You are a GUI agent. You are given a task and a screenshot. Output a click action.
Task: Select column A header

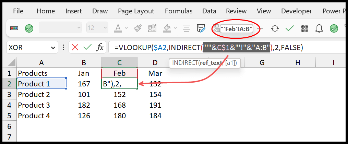[x=41, y=62]
